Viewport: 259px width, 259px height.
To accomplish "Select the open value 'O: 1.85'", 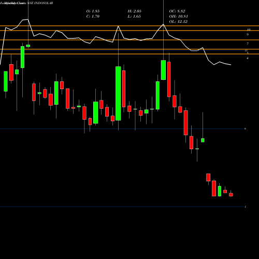I will click(x=93, y=11).
